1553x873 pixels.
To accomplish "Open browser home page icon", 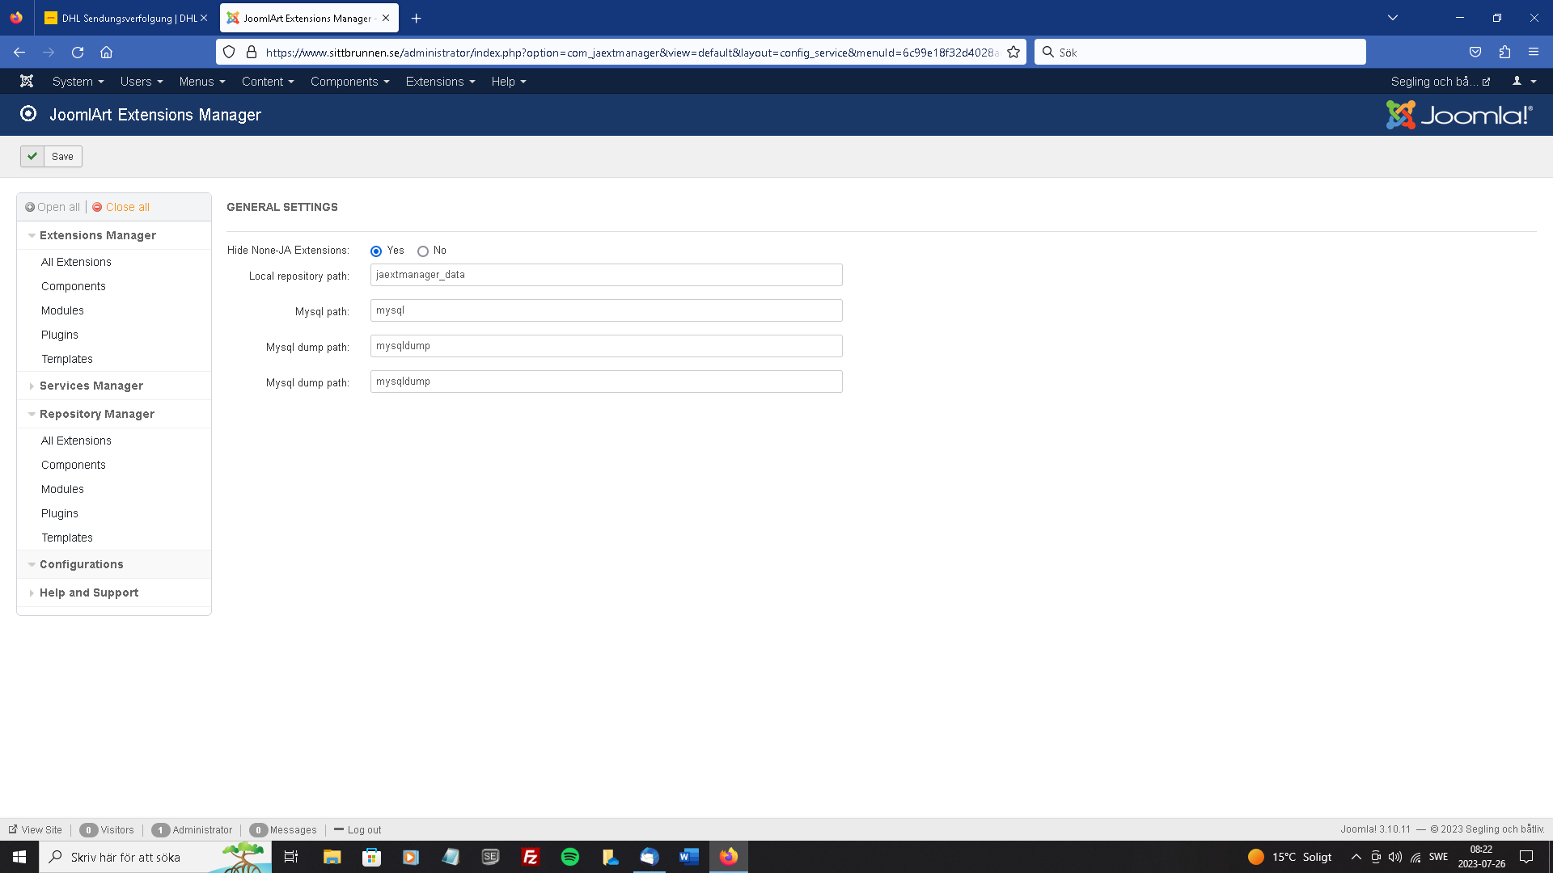I will tap(106, 53).
